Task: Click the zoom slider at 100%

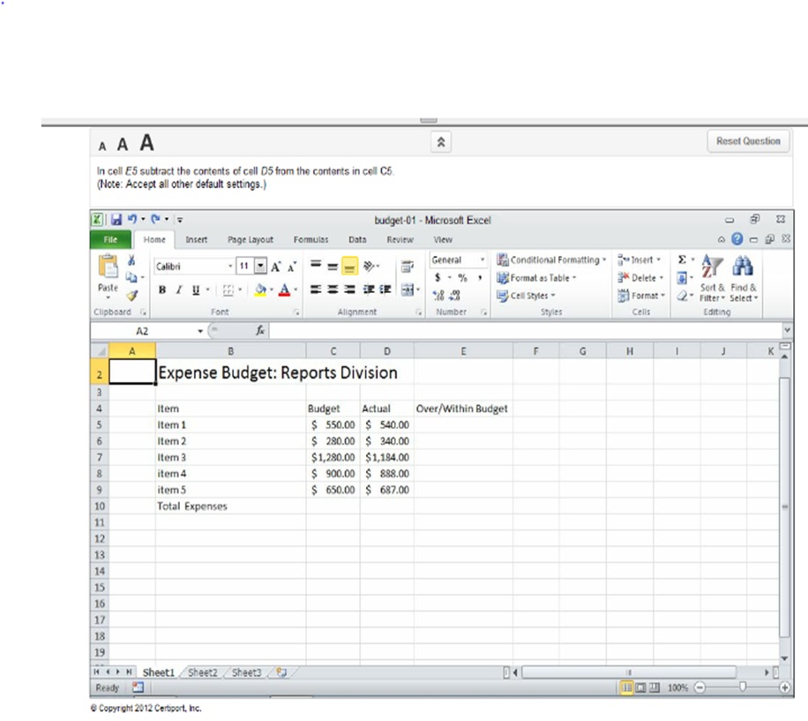Action: pyautogui.click(x=743, y=687)
